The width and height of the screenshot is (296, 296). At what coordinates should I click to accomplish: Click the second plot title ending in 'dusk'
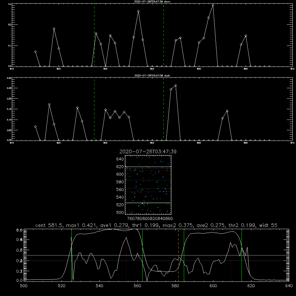[x=152, y=75]
